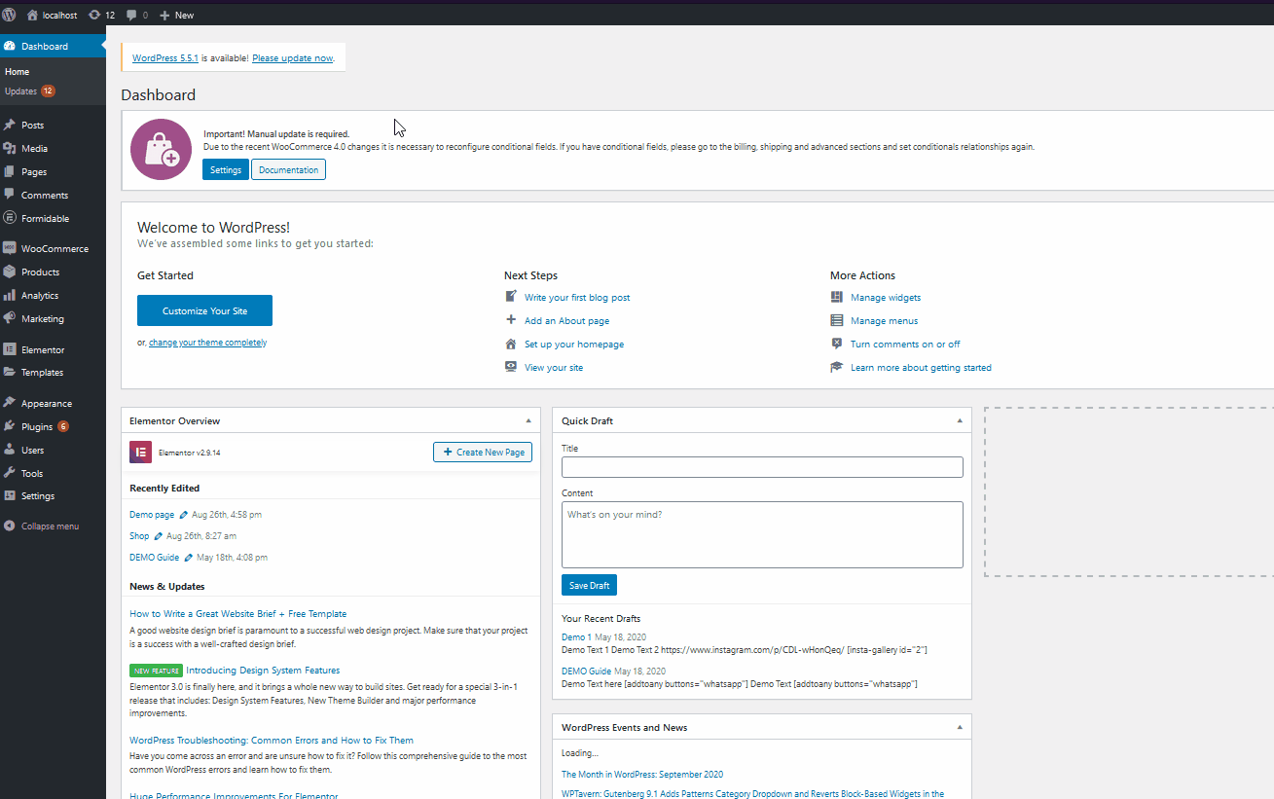This screenshot has height=799, width=1274.
Task: Click Turn comments on or off
Action: pyautogui.click(x=905, y=344)
